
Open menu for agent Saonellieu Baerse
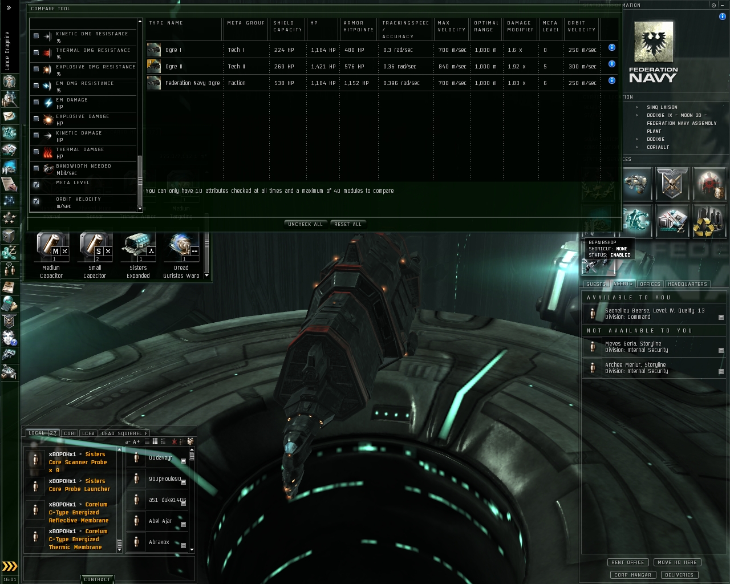(x=721, y=317)
